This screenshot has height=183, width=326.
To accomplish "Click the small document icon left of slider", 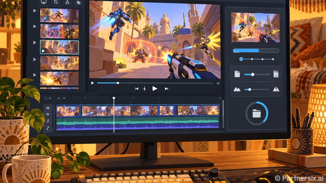I will point(237,74).
